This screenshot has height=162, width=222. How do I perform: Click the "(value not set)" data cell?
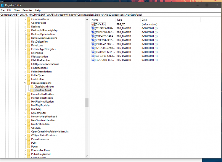pos(149,24)
